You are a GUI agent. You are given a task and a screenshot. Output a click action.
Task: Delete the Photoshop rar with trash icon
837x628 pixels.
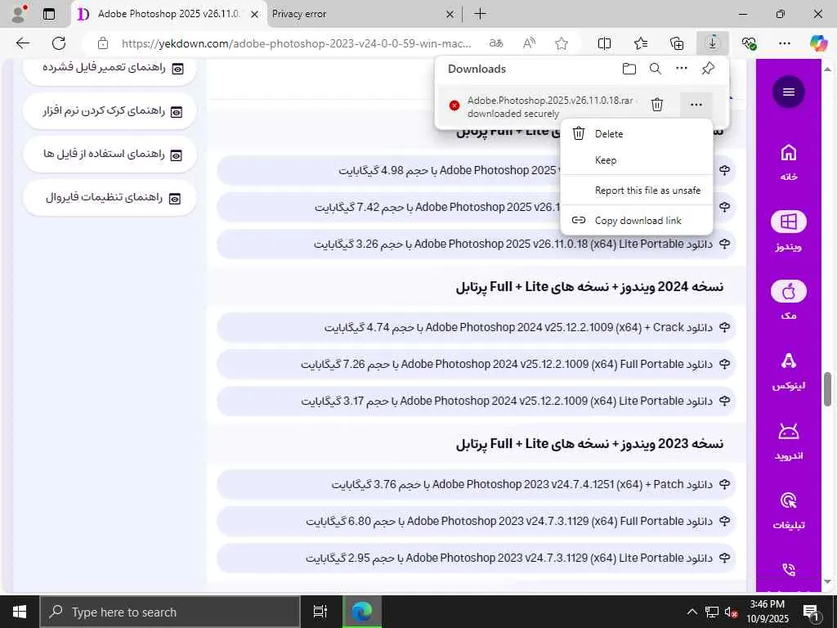pyautogui.click(x=657, y=105)
